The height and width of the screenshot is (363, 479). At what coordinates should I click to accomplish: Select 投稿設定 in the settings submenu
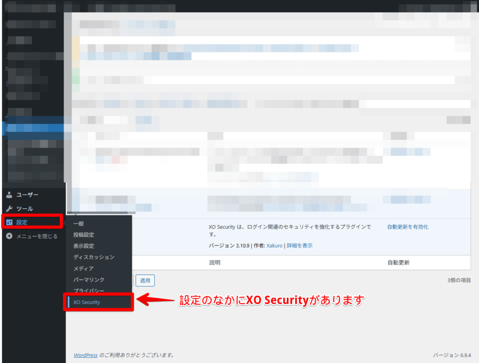tap(84, 235)
